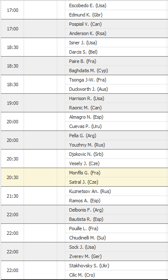Open Satral J. (Cze) in highlighted match
This screenshot has height=280, width=168.
tap(84, 182)
